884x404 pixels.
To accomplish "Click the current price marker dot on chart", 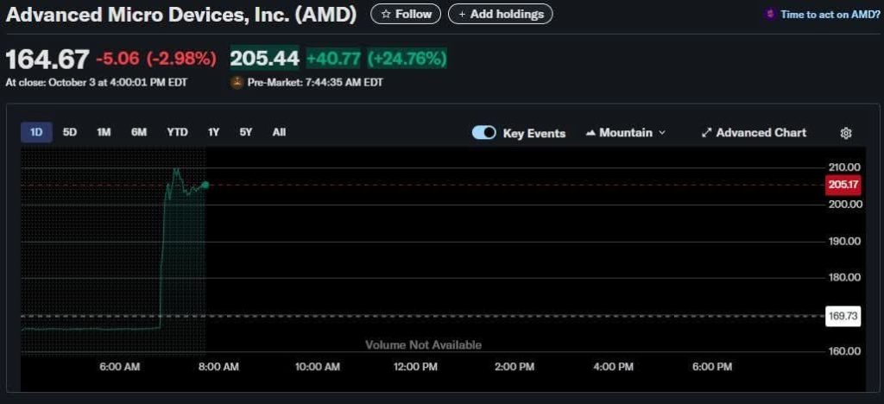I will [x=205, y=185].
